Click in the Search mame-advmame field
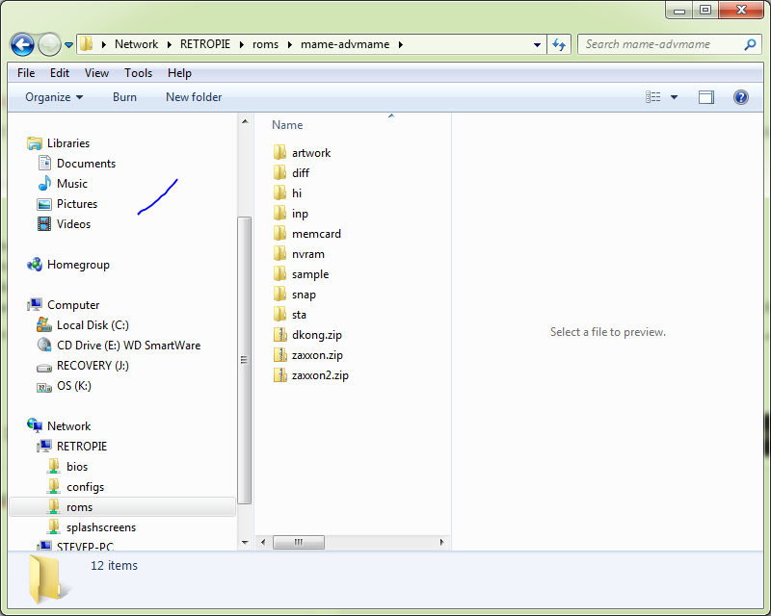The width and height of the screenshot is (771, 616). coord(660,44)
